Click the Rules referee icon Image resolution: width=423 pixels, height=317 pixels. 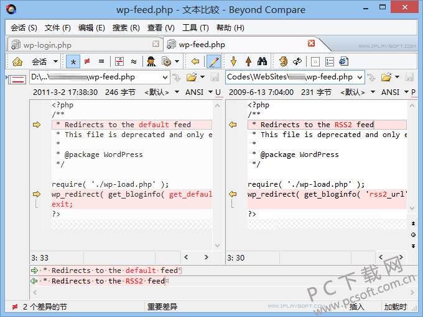tap(151, 61)
